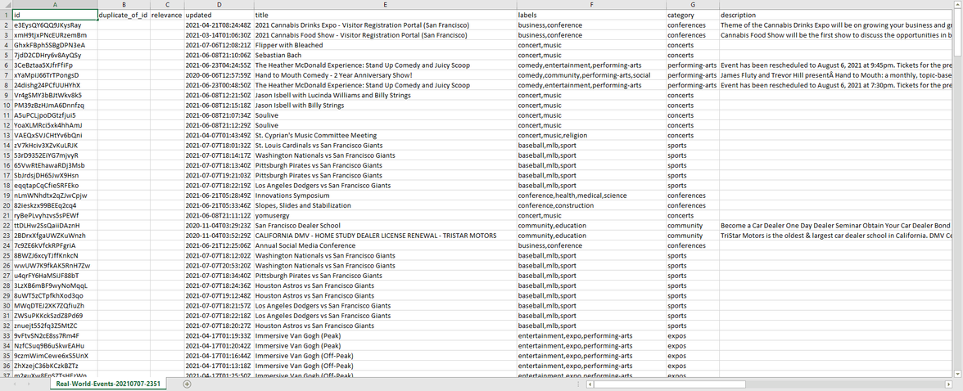
Task: Click the 'id' header cell
Action: [x=55, y=15]
